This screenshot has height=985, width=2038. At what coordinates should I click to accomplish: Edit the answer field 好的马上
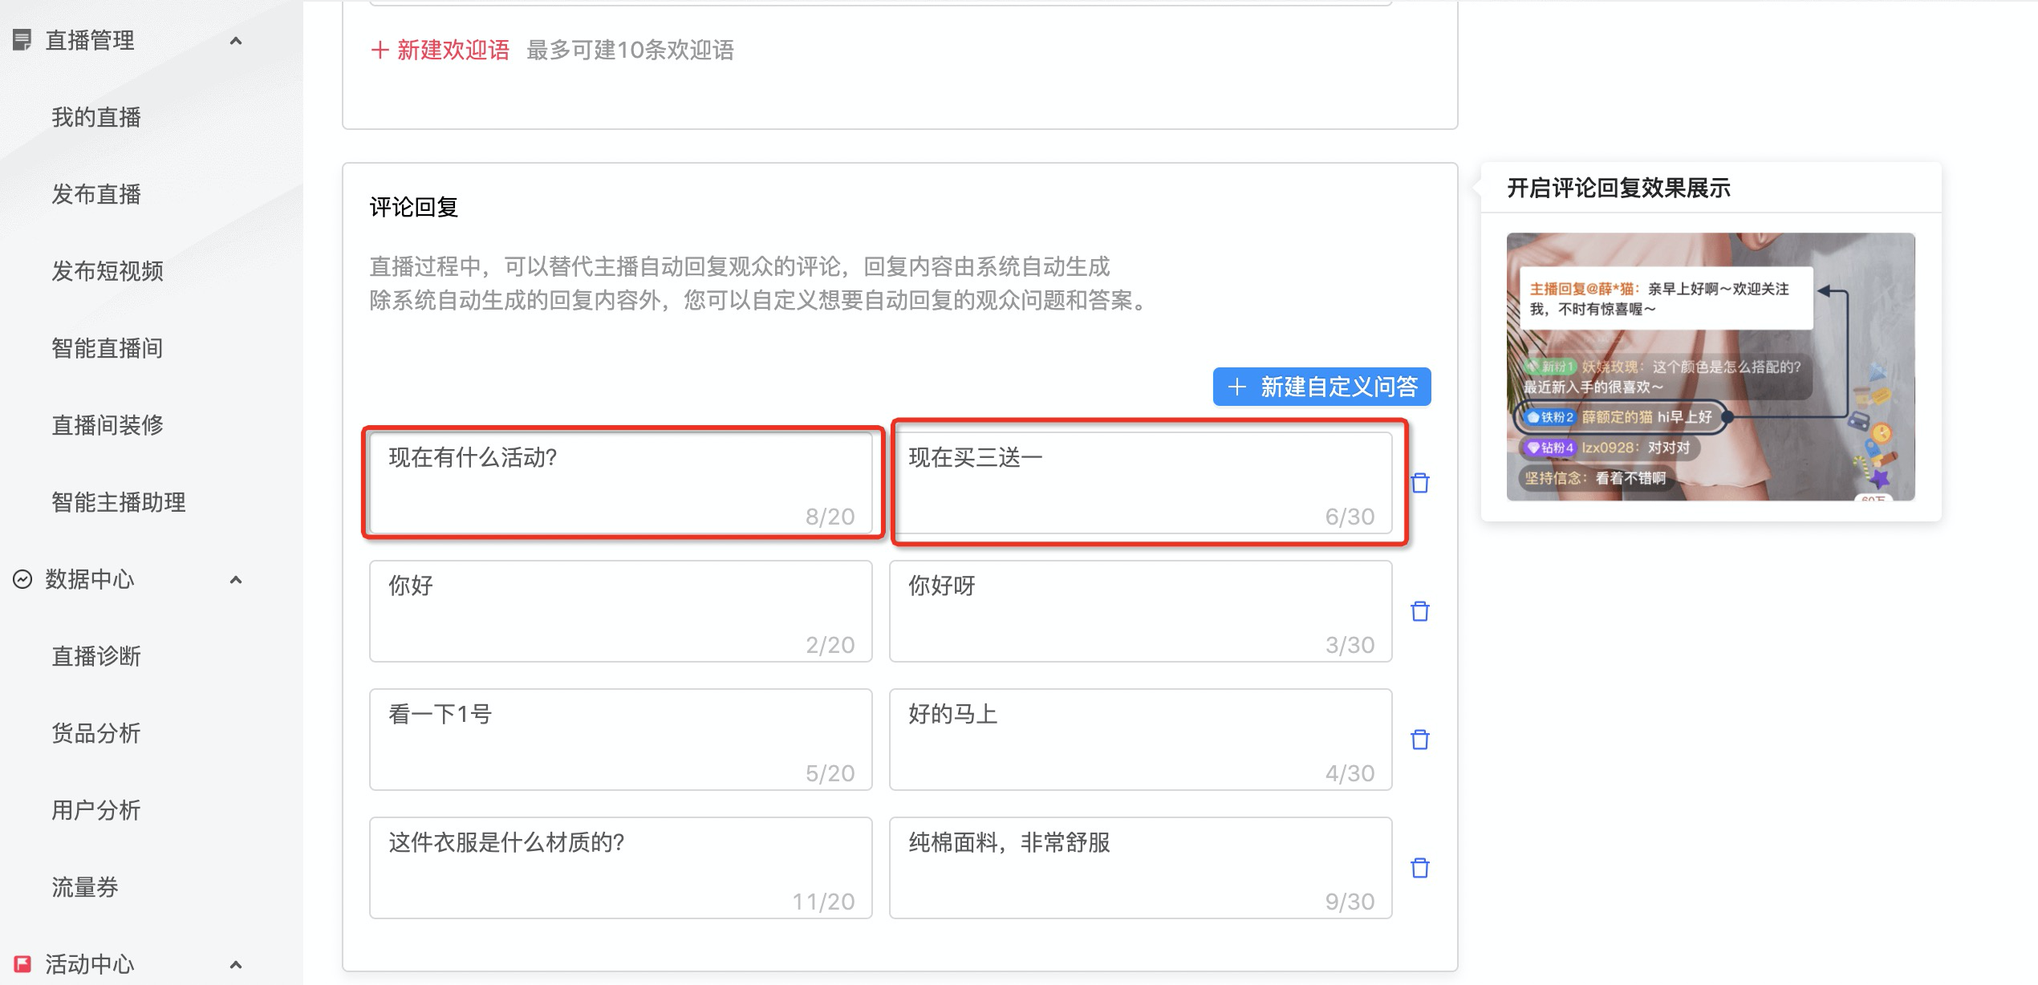tap(1140, 740)
